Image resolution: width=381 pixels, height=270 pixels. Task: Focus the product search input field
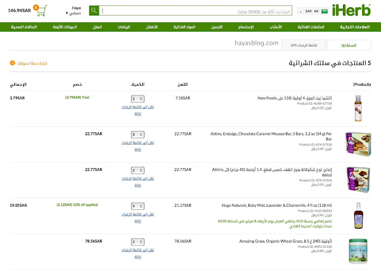click(196, 11)
